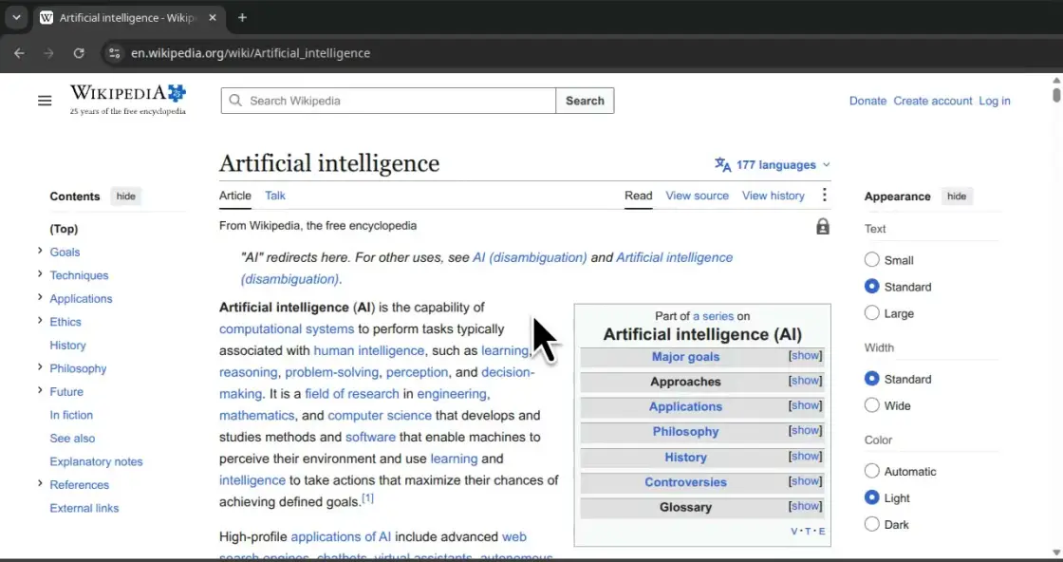
Task: Open the tab search dropdown arrow
Action: point(16,18)
